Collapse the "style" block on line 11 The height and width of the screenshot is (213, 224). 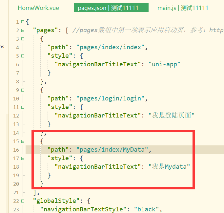[x=23, y=107]
